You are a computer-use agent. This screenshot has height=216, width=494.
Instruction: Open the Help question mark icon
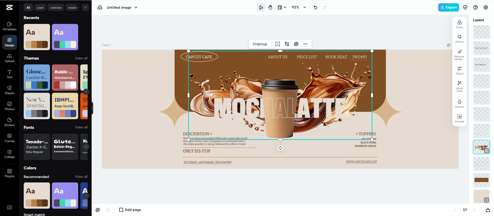(475, 7)
